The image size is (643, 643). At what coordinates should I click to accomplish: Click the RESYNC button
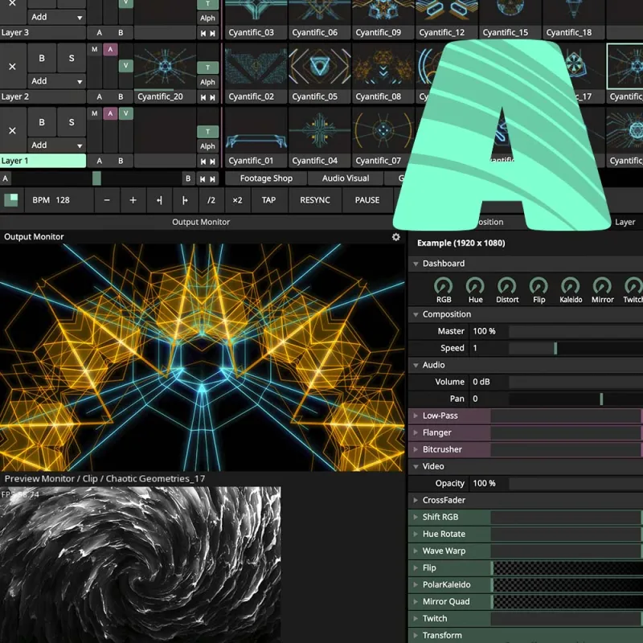tap(315, 200)
